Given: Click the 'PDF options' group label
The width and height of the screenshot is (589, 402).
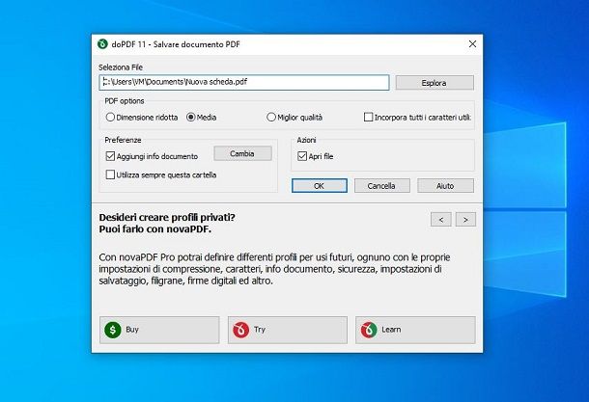Looking at the screenshot, I should coord(125,101).
